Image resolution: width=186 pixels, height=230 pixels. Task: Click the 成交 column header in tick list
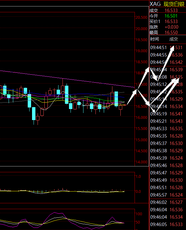173,39
